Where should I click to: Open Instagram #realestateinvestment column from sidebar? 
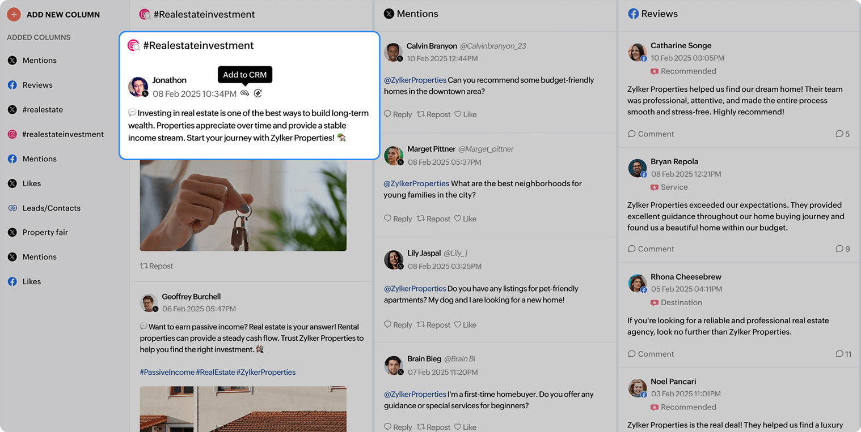tap(62, 134)
